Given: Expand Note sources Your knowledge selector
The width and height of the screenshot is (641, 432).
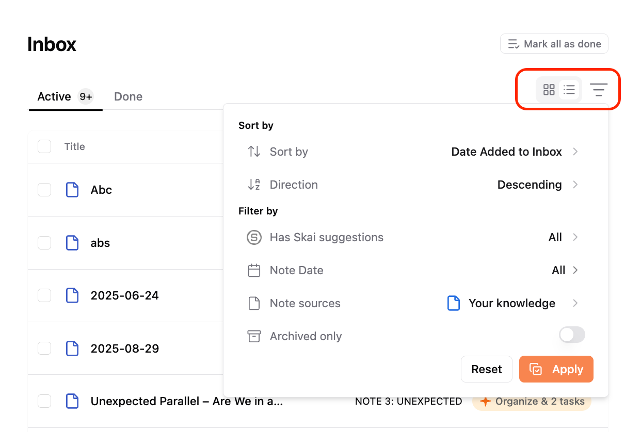Looking at the screenshot, I should 512,303.
